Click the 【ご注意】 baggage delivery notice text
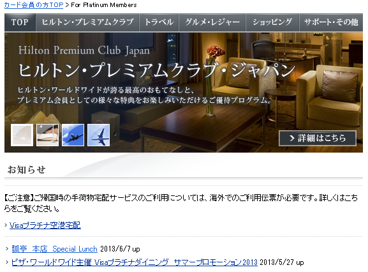Viewport: 368px width, 272px height. click(180, 203)
